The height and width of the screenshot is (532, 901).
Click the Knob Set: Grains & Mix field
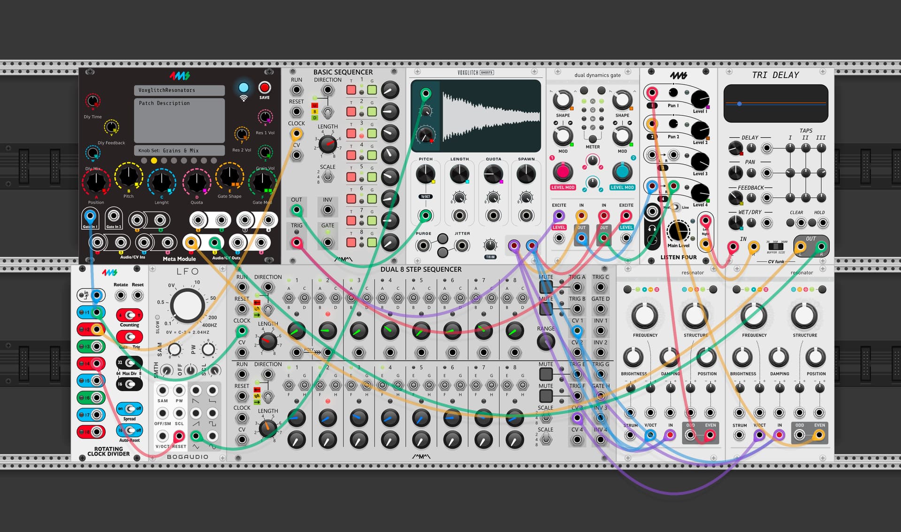[x=179, y=150]
